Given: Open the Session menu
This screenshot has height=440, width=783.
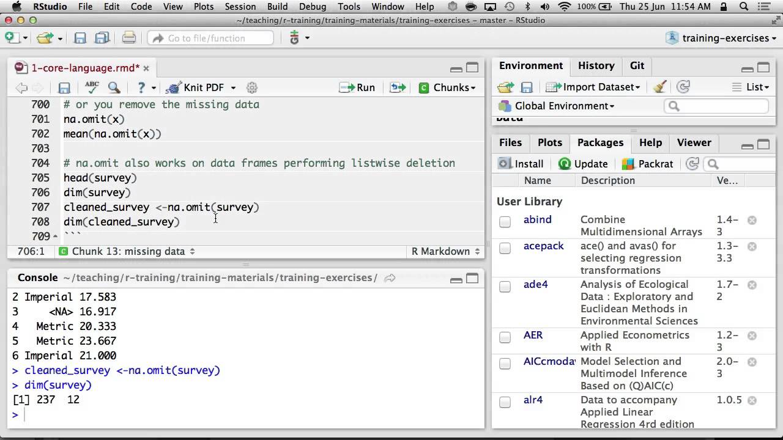Looking at the screenshot, I should pos(240,7).
